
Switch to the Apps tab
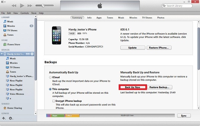(99, 18)
